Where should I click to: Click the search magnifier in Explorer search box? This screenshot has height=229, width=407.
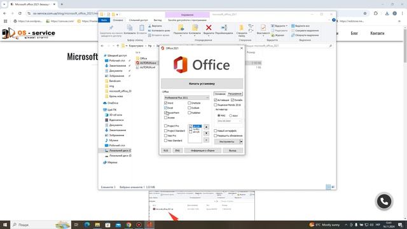pyautogui.click(x=331, y=46)
